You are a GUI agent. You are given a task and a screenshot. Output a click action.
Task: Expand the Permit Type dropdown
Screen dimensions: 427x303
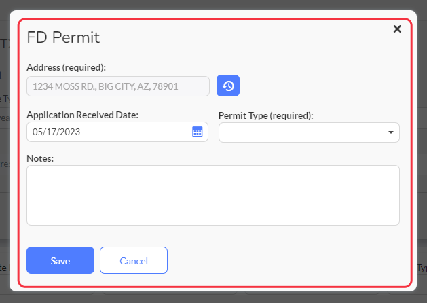click(309, 132)
